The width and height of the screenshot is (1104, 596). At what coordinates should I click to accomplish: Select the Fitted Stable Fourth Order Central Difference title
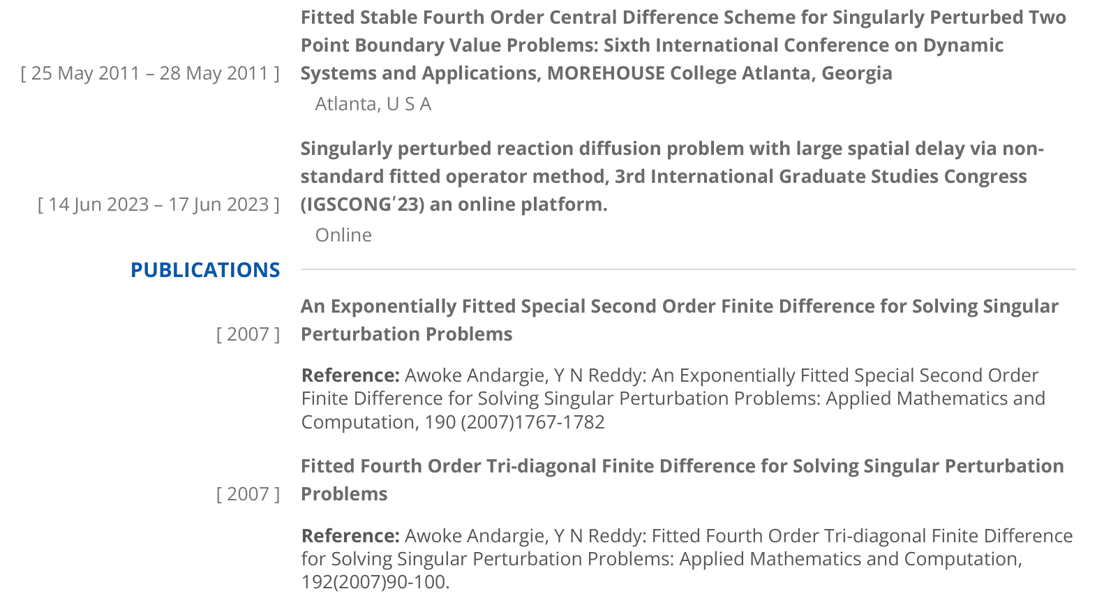click(x=683, y=45)
